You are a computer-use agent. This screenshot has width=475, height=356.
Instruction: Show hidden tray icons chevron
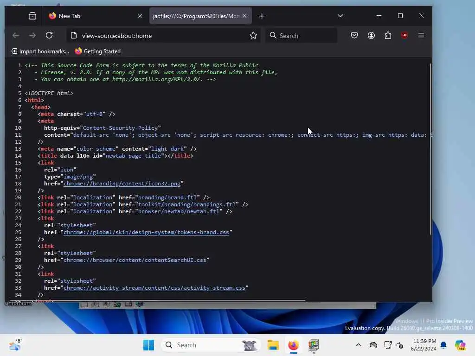359,345
